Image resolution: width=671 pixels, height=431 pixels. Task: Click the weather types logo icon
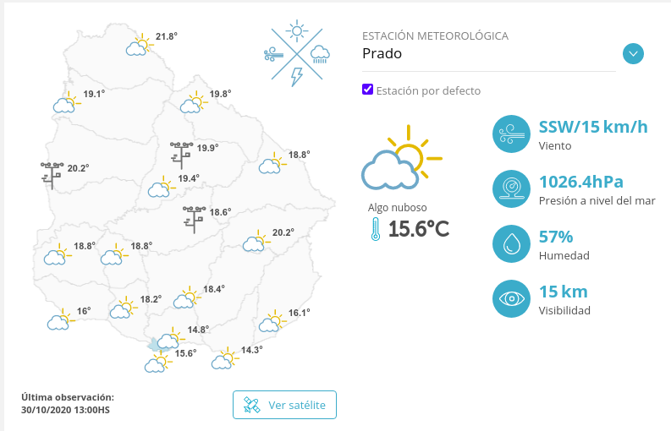pos(296,55)
